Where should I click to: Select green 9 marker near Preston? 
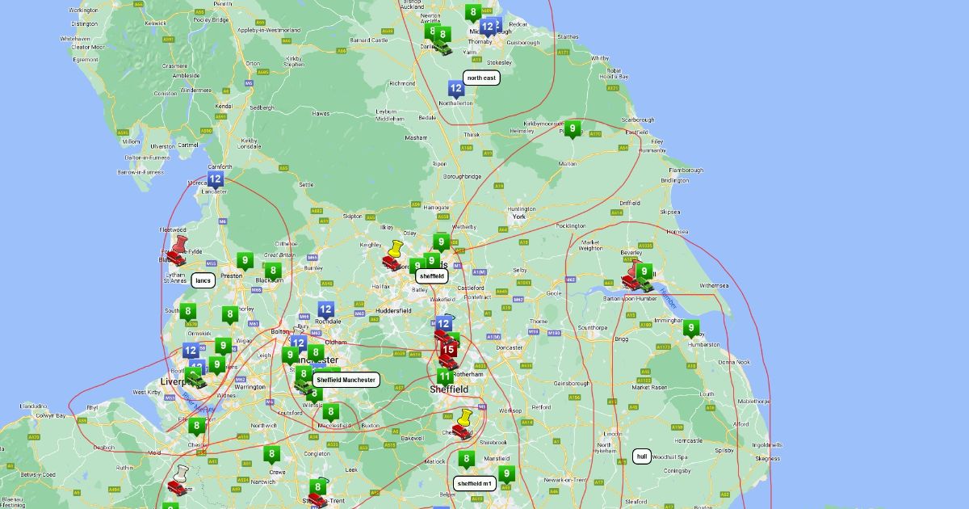245,261
